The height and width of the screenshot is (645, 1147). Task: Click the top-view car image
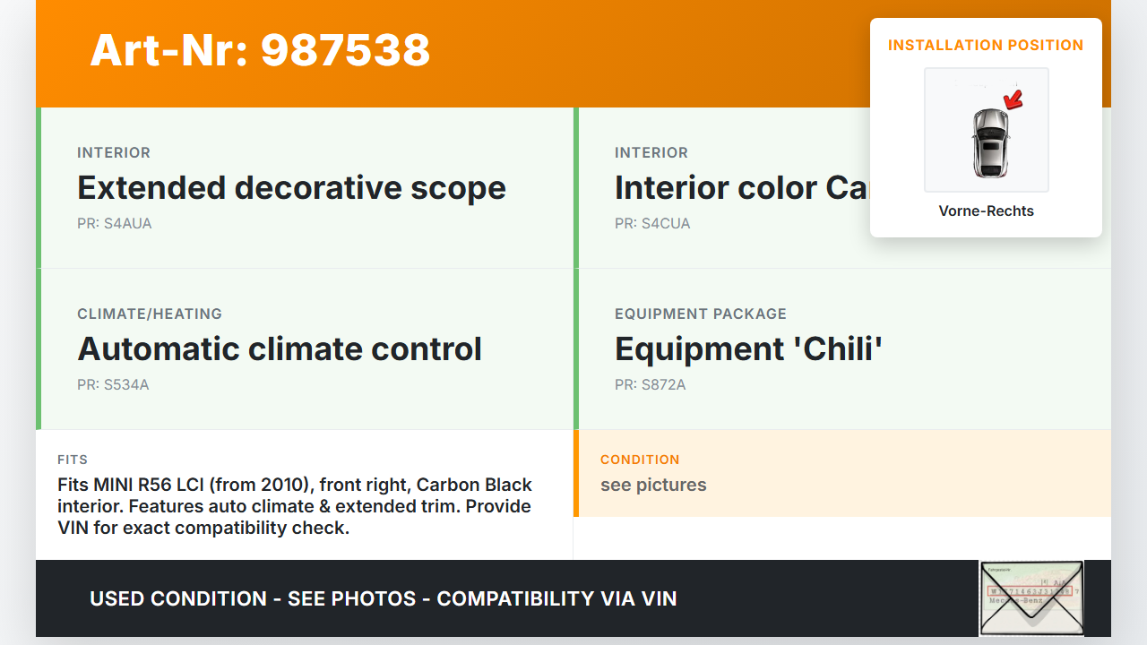tap(989, 142)
